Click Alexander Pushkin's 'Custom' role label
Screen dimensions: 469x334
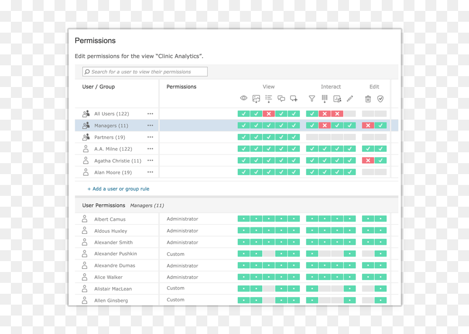coord(176,254)
